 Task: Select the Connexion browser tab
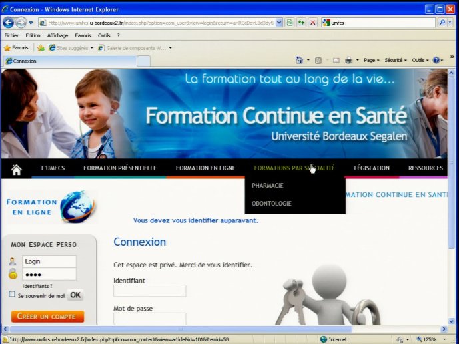tap(70, 61)
